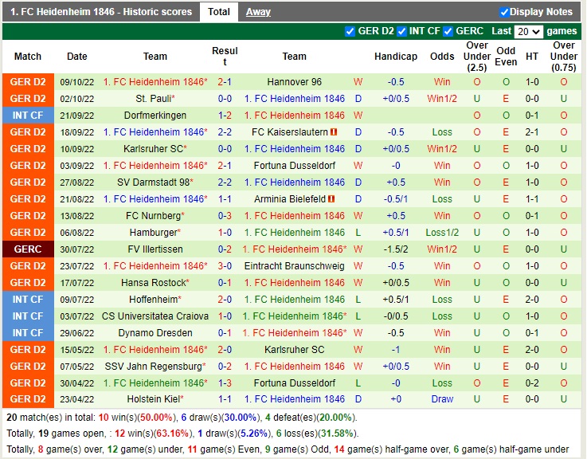This screenshot has height=459, width=587.
Task: Click the 23/04/22 date cell
Action: click(77, 399)
